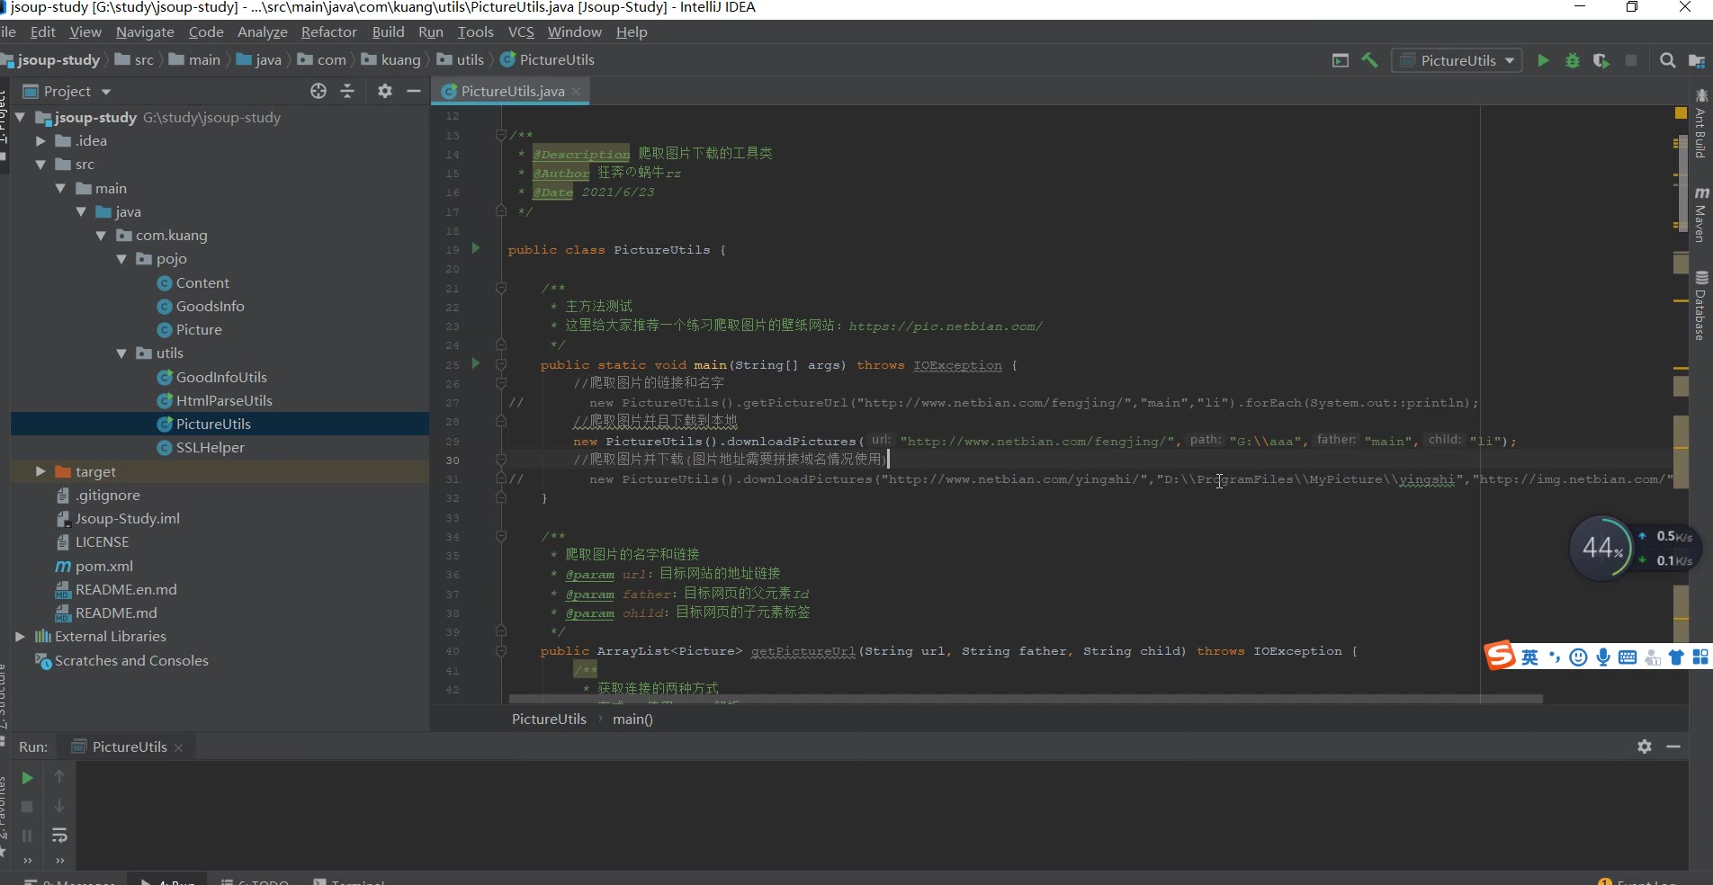This screenshot has width=1713, height=885.
Task: Select SSLHelper class in project tree
Action: coord(210,447)
